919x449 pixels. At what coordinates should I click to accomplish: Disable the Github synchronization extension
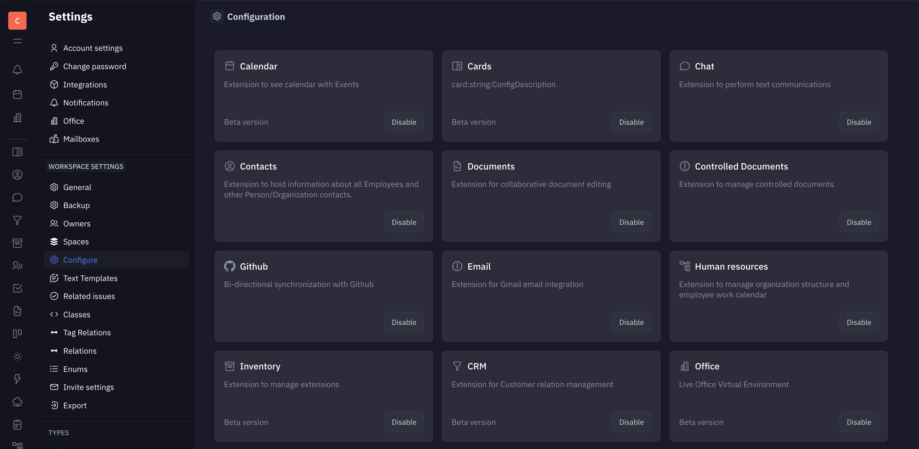pyautogui.click(x=404, y=322)
